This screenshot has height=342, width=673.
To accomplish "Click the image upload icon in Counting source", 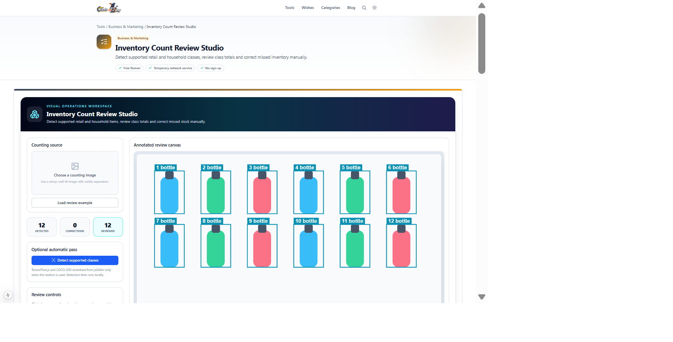I will (x=75, y=166).
